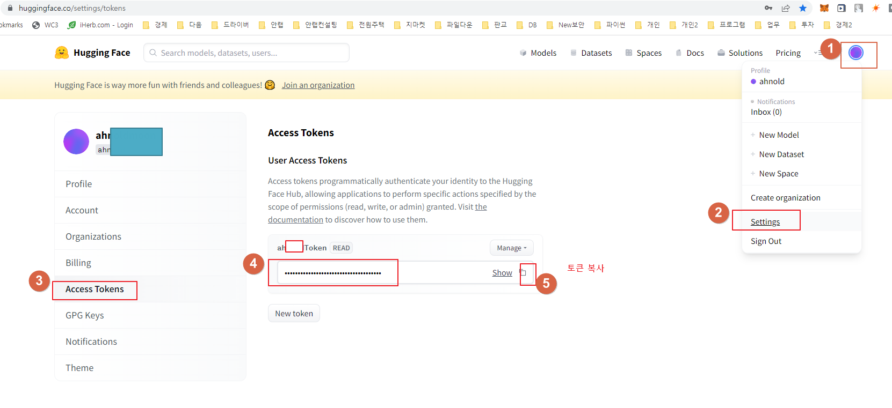Screen dimensions: 892x408
Task: Go to Models in top navigation
Action: click(x=538, y=53)
